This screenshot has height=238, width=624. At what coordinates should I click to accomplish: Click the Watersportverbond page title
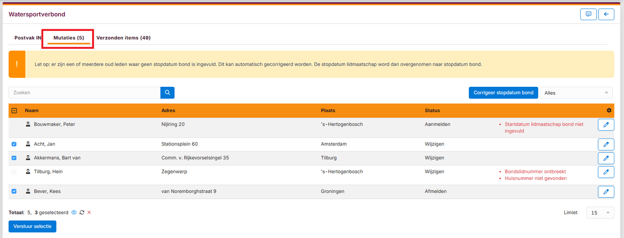pyautogui.click(x=37, y=14)
